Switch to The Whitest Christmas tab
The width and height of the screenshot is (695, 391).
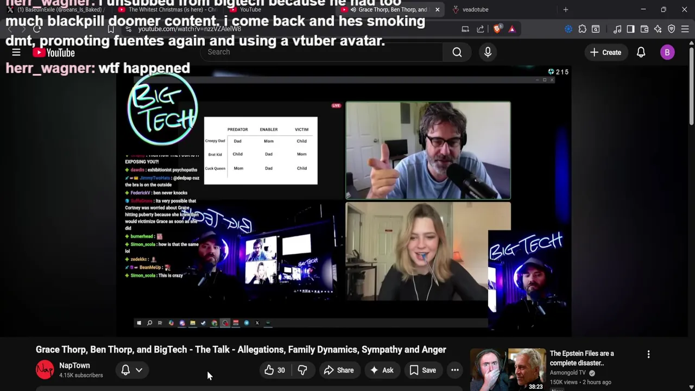(x=167, y=9)
